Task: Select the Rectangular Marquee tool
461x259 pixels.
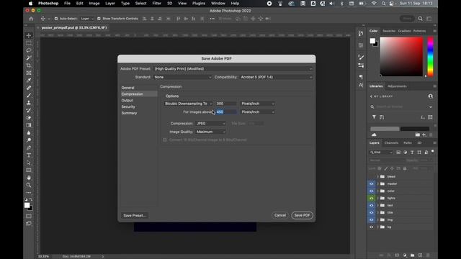Action: point(29,43)
